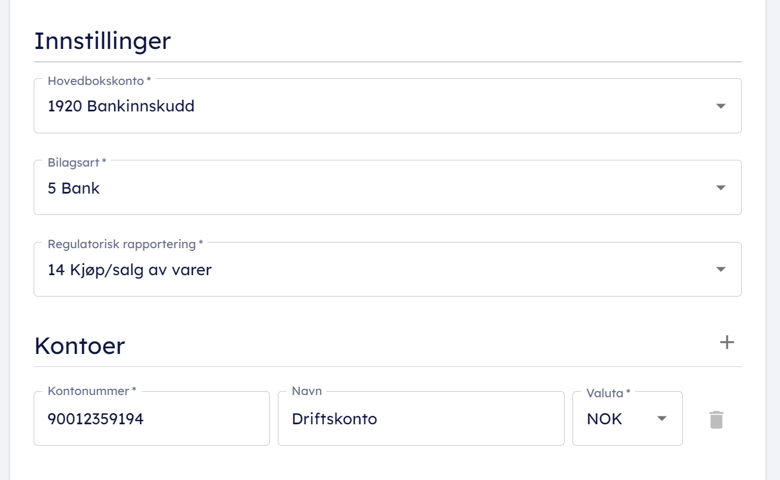Click the '14 Kjøp/salg av varer' value

(x=129, y=270)
